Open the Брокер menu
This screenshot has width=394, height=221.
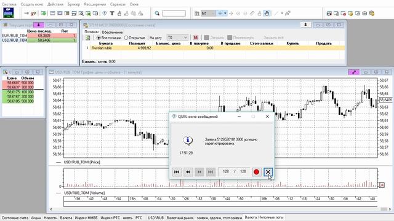tap(74, 4)
